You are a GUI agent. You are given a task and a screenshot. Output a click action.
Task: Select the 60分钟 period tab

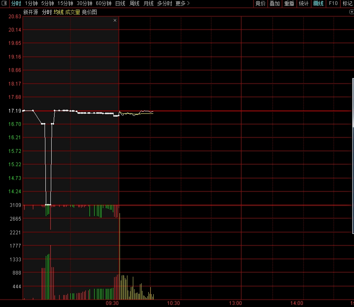(x=104, y=3)
